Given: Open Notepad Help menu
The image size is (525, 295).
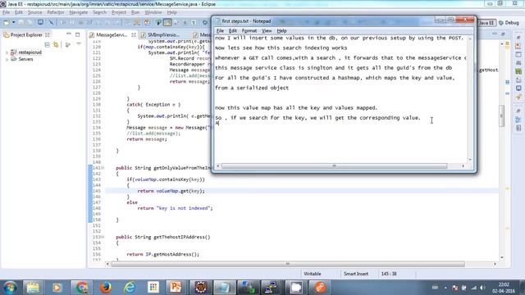Looking at the screenshot, I should (281, 31).
